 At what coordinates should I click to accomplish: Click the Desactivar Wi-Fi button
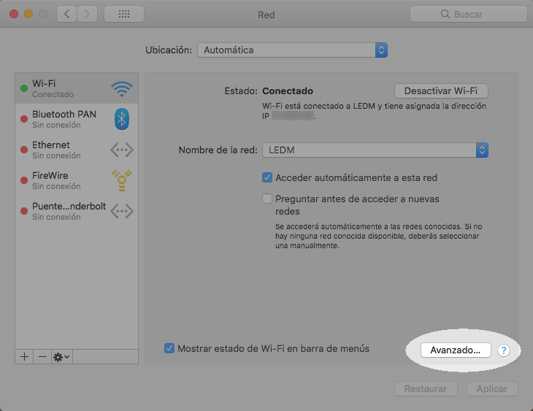pos(441,91)
